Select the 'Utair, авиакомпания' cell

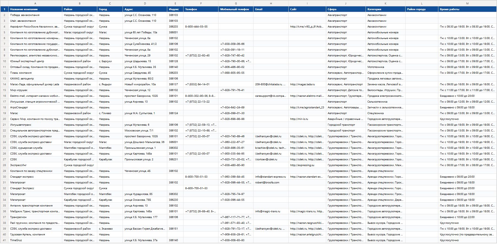coord(35,21)
